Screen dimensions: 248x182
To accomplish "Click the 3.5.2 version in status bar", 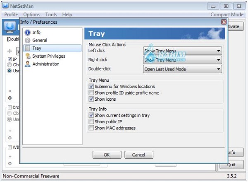I will pyautogui.click(x=232, y=176).
